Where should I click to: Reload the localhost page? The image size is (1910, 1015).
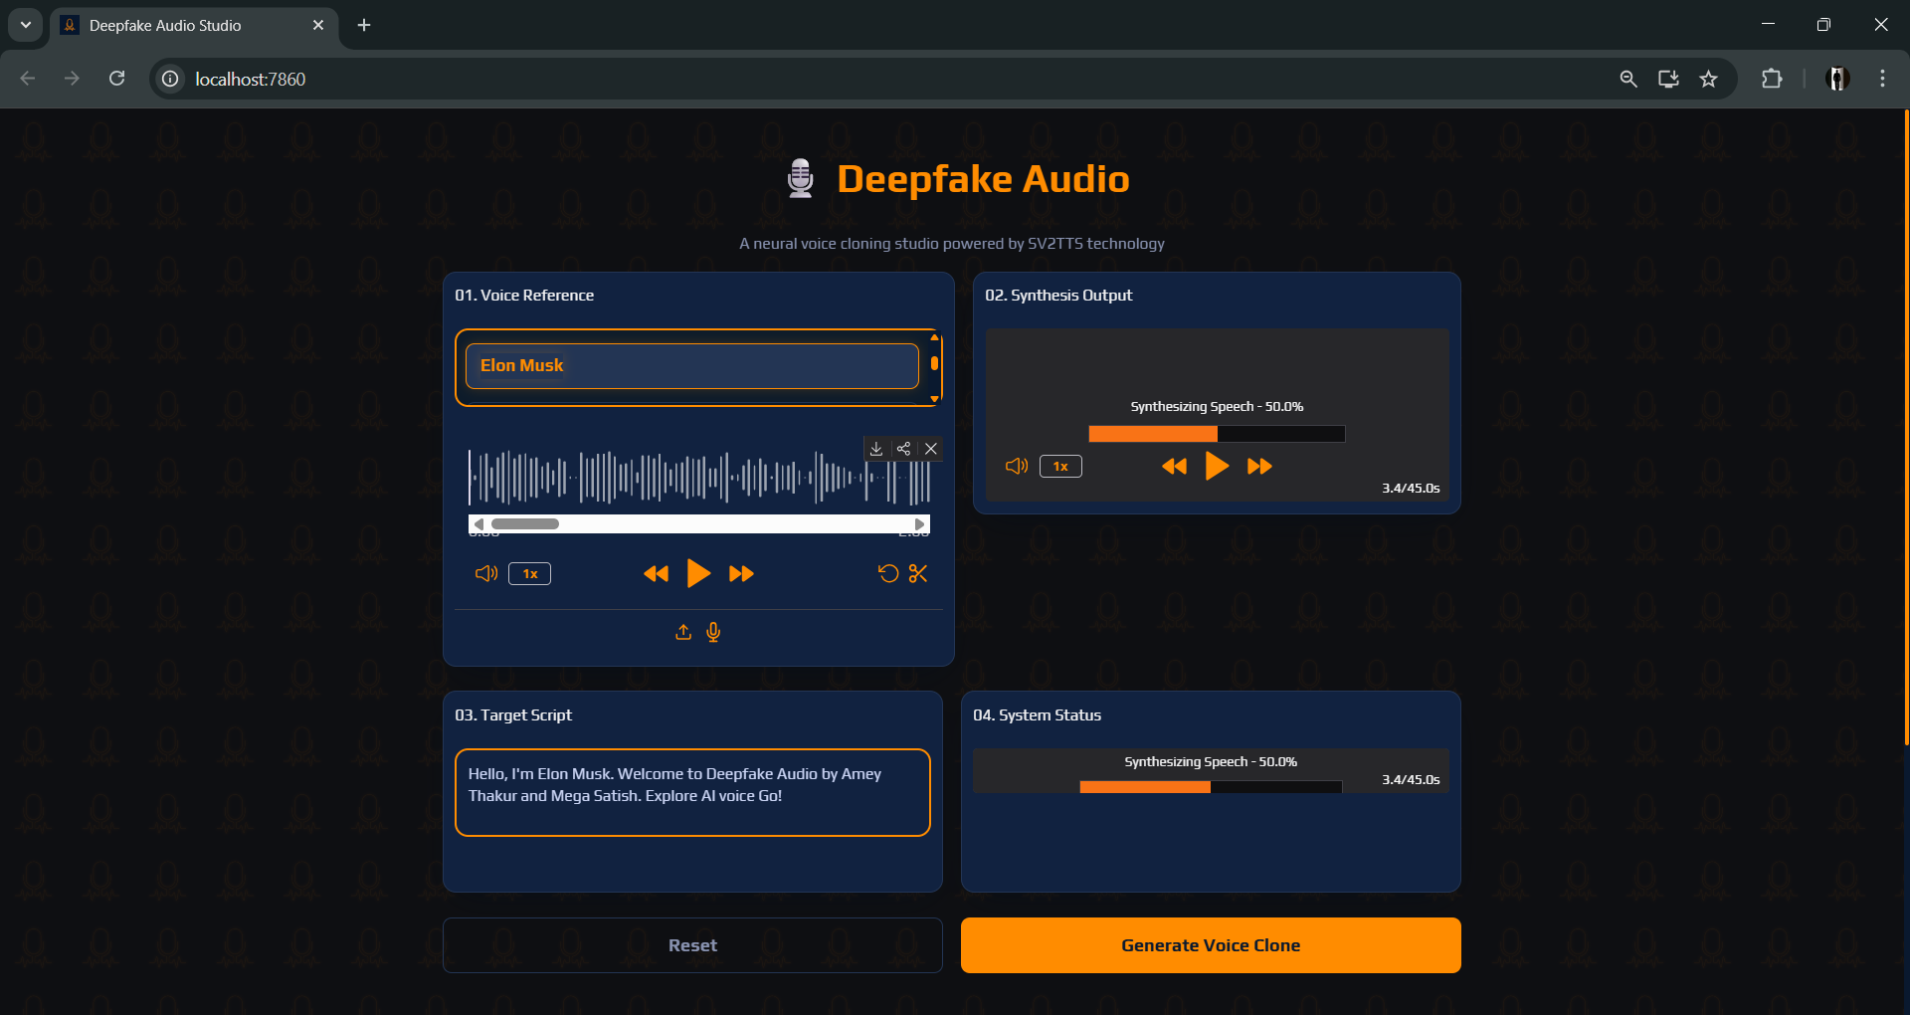point(117,79)
